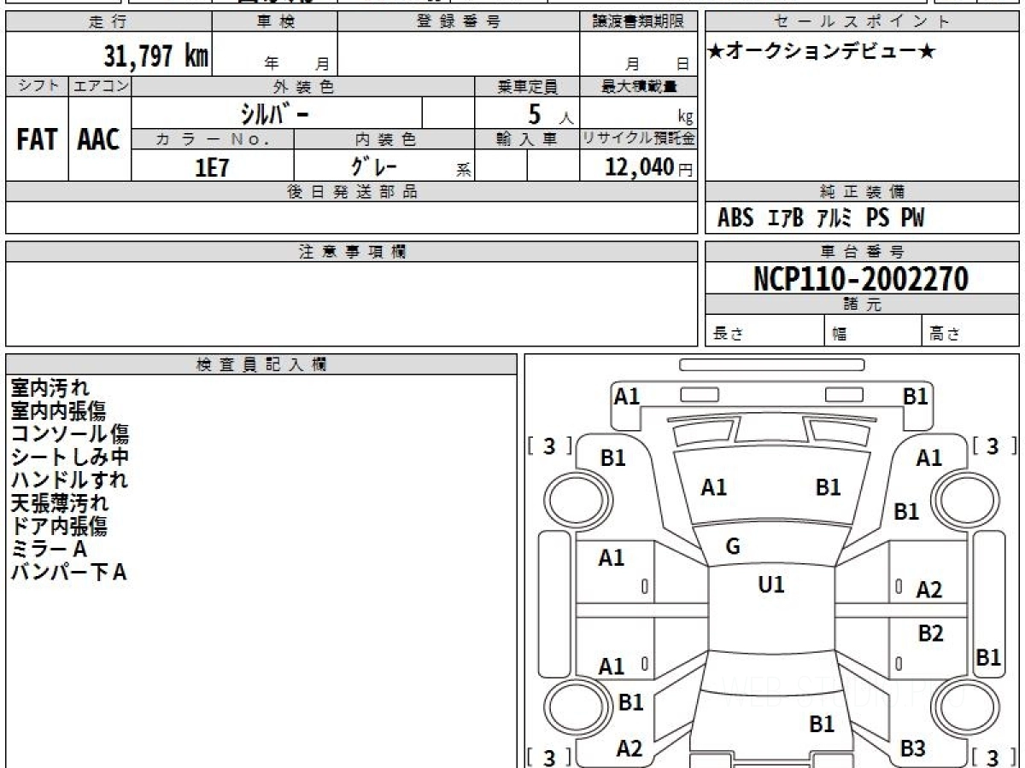Select the 登録番号 header
This screenshot has height=768, width=1025.
pyautogui.click(x=458, y=22)
